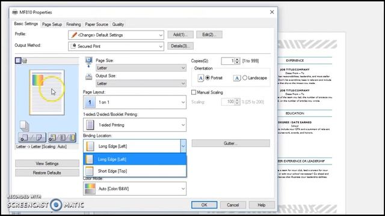This screenshot has width=385, height=216.
Task: Decrease copies with the down arrow
Action: pos(237,62)
